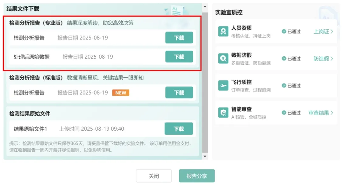Download the standard version 检测分析报告
The height and width of the screenshot is (187, 344).
[x=179, y=93]
